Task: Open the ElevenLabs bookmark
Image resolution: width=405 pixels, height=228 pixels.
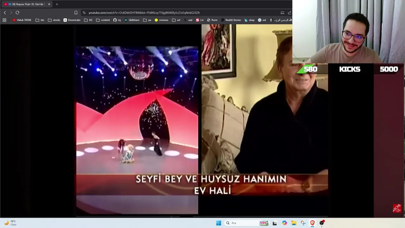Action: click(x=72, y=20)
